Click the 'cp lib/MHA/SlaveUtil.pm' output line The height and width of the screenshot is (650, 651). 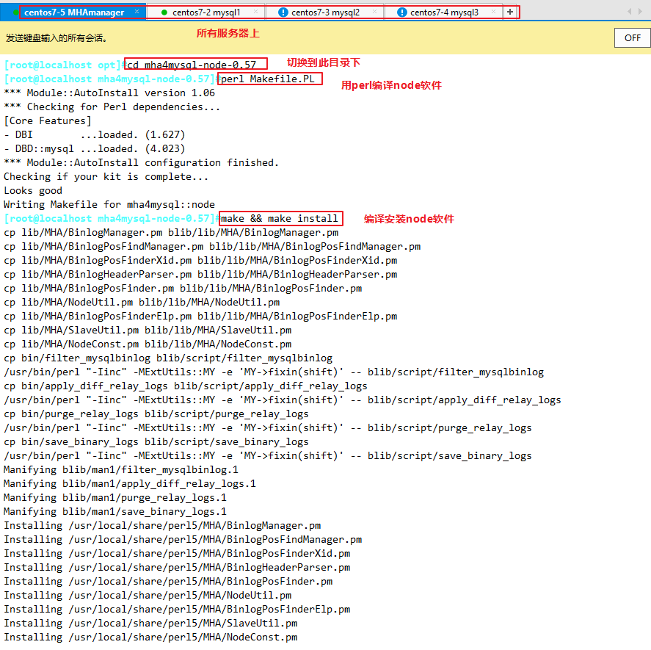click(x=148, y=330)
